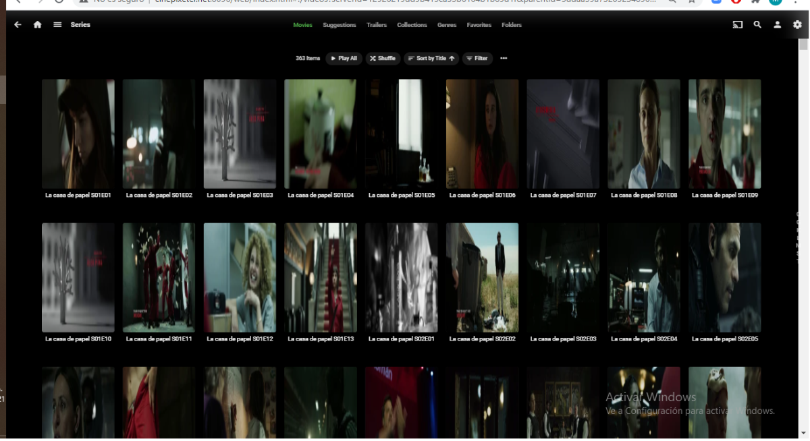The height and width of the screenshot is (441, 810).
Task: Open La casa de papel S01E03 thumbnail
Action: (240, 134)
